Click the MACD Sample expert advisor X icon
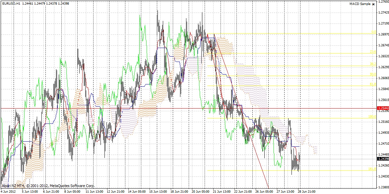 click(x=373, y=4)
